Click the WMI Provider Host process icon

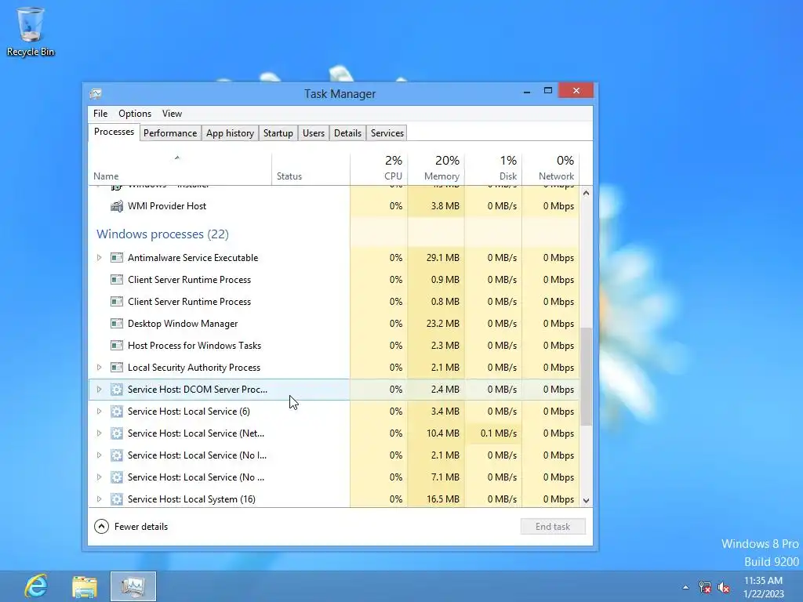pyautogui.click(x=117, y=206)
